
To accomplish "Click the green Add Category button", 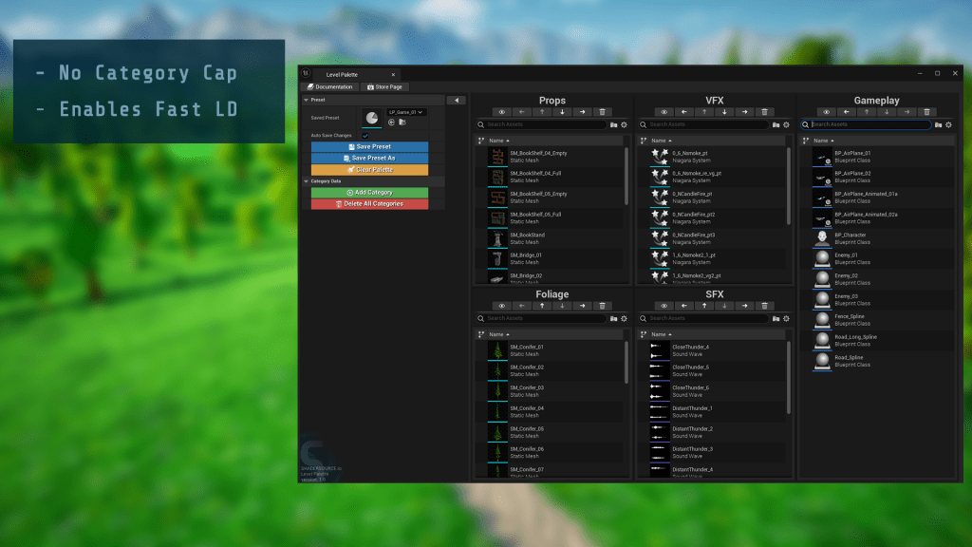I will pos(369,193).
